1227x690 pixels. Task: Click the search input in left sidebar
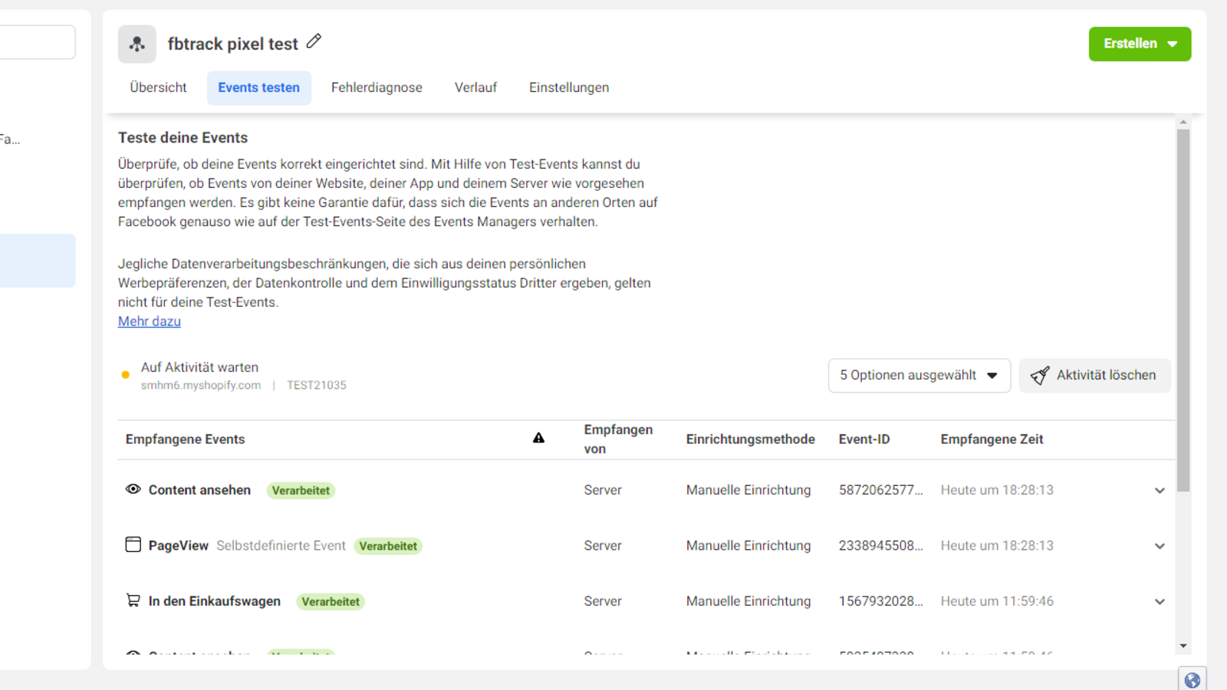point(37,42)
